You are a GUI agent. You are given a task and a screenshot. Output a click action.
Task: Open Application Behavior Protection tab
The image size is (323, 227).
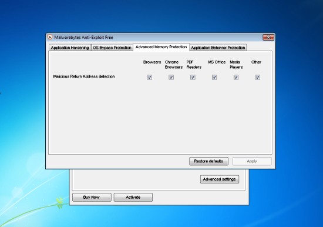[x=218, y=48]
